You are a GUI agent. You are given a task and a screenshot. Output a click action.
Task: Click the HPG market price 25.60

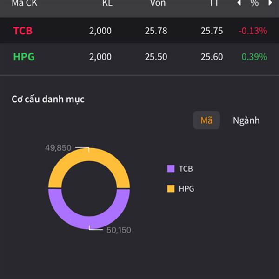(212, 57)
